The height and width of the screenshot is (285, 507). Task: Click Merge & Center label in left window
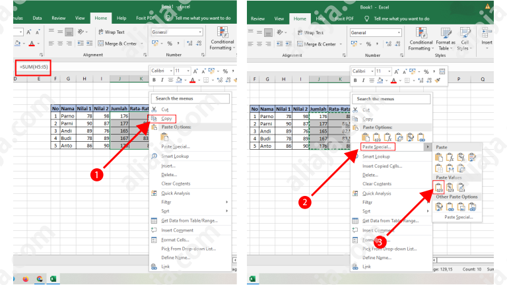121,44
